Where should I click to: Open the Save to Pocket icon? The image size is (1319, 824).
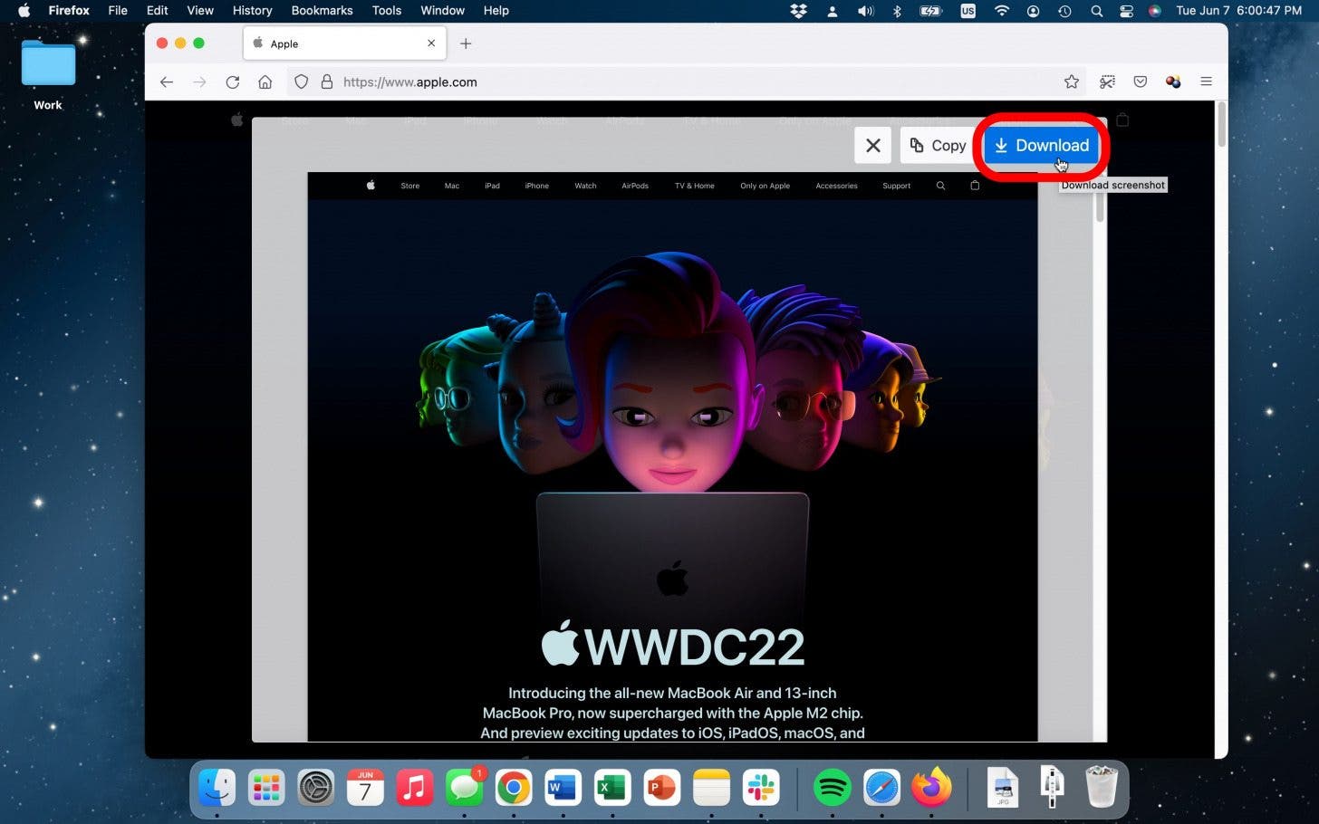pos(1141,82)
